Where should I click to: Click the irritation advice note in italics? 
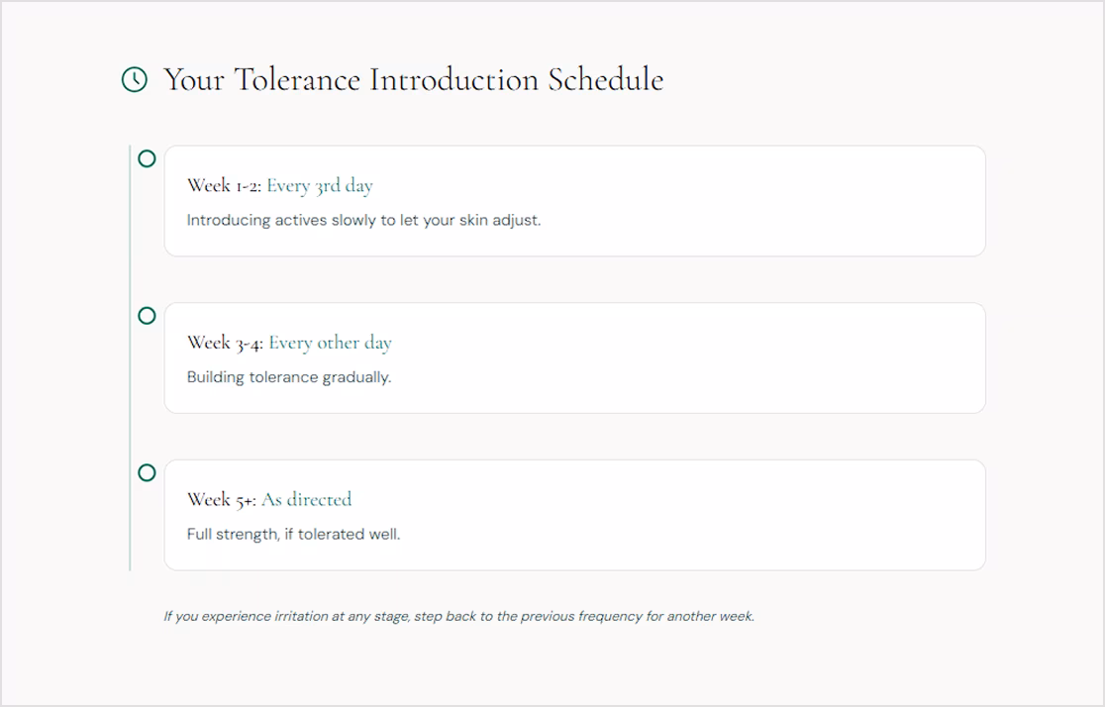tap(458, 616)
